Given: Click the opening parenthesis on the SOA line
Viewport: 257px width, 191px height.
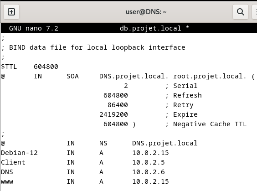Looking at the screenshot, I should [x=253, y=77].
